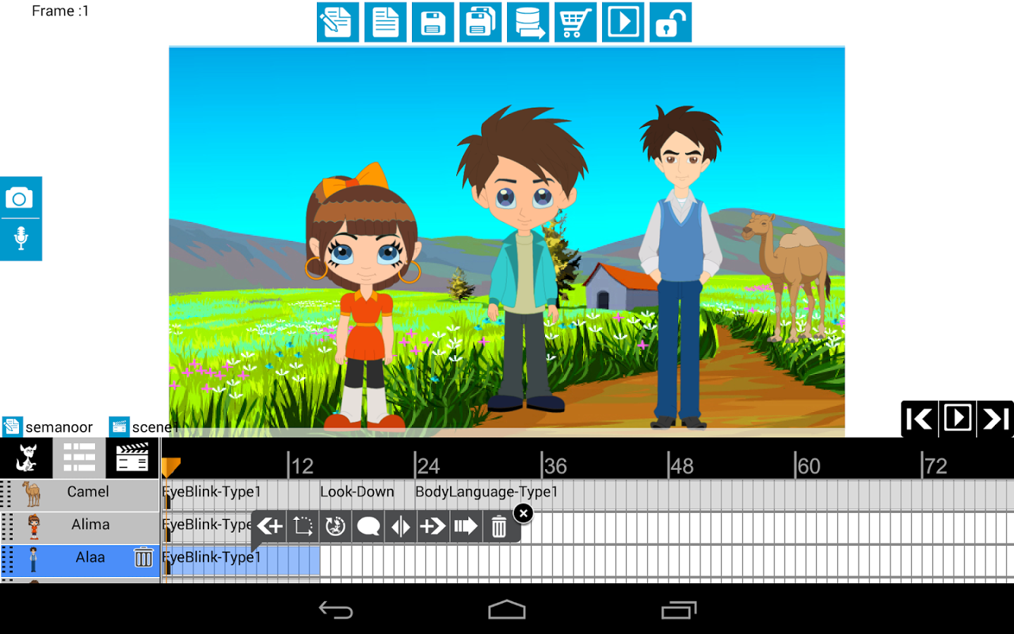Tap the Android recent apps button
1014x634 pixels.
[x=679, y=609]
